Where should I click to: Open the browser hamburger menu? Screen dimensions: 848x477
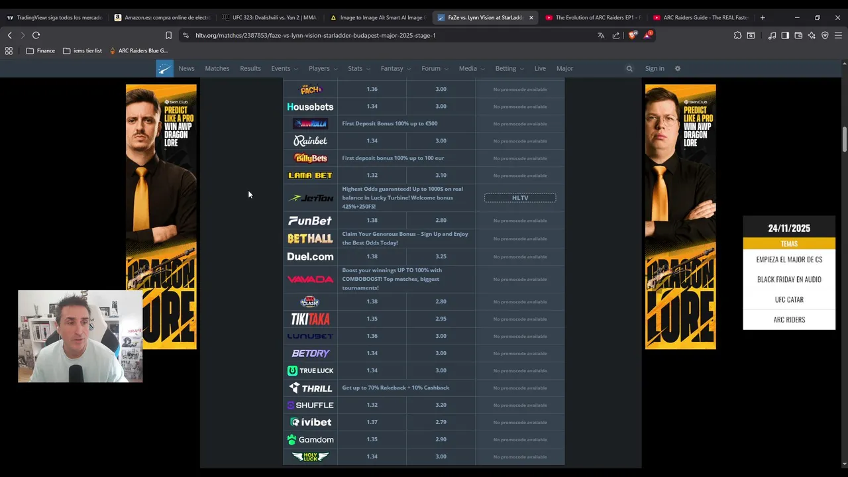pyautogui.click(x=838, y=35)
